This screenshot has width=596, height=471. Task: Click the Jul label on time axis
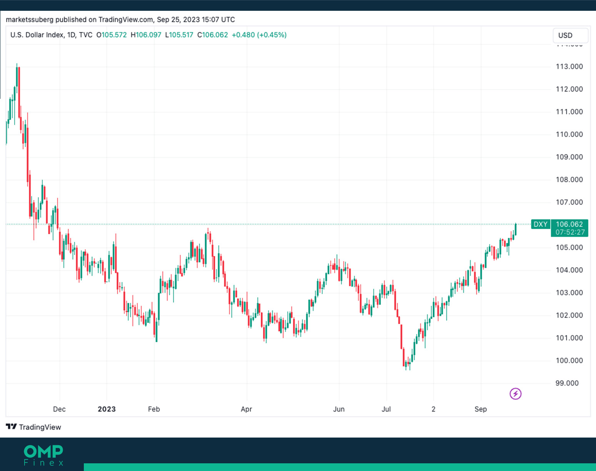pos(386,409)
